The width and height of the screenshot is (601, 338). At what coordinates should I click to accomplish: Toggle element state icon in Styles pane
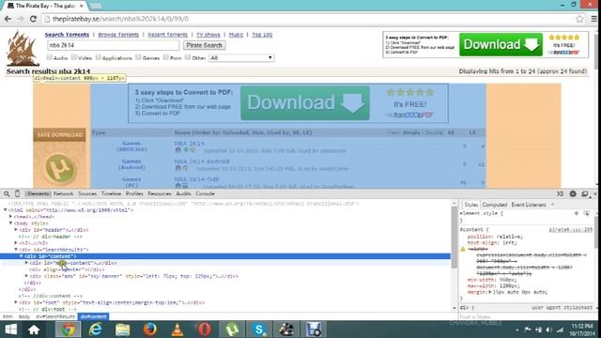point(586,213)
